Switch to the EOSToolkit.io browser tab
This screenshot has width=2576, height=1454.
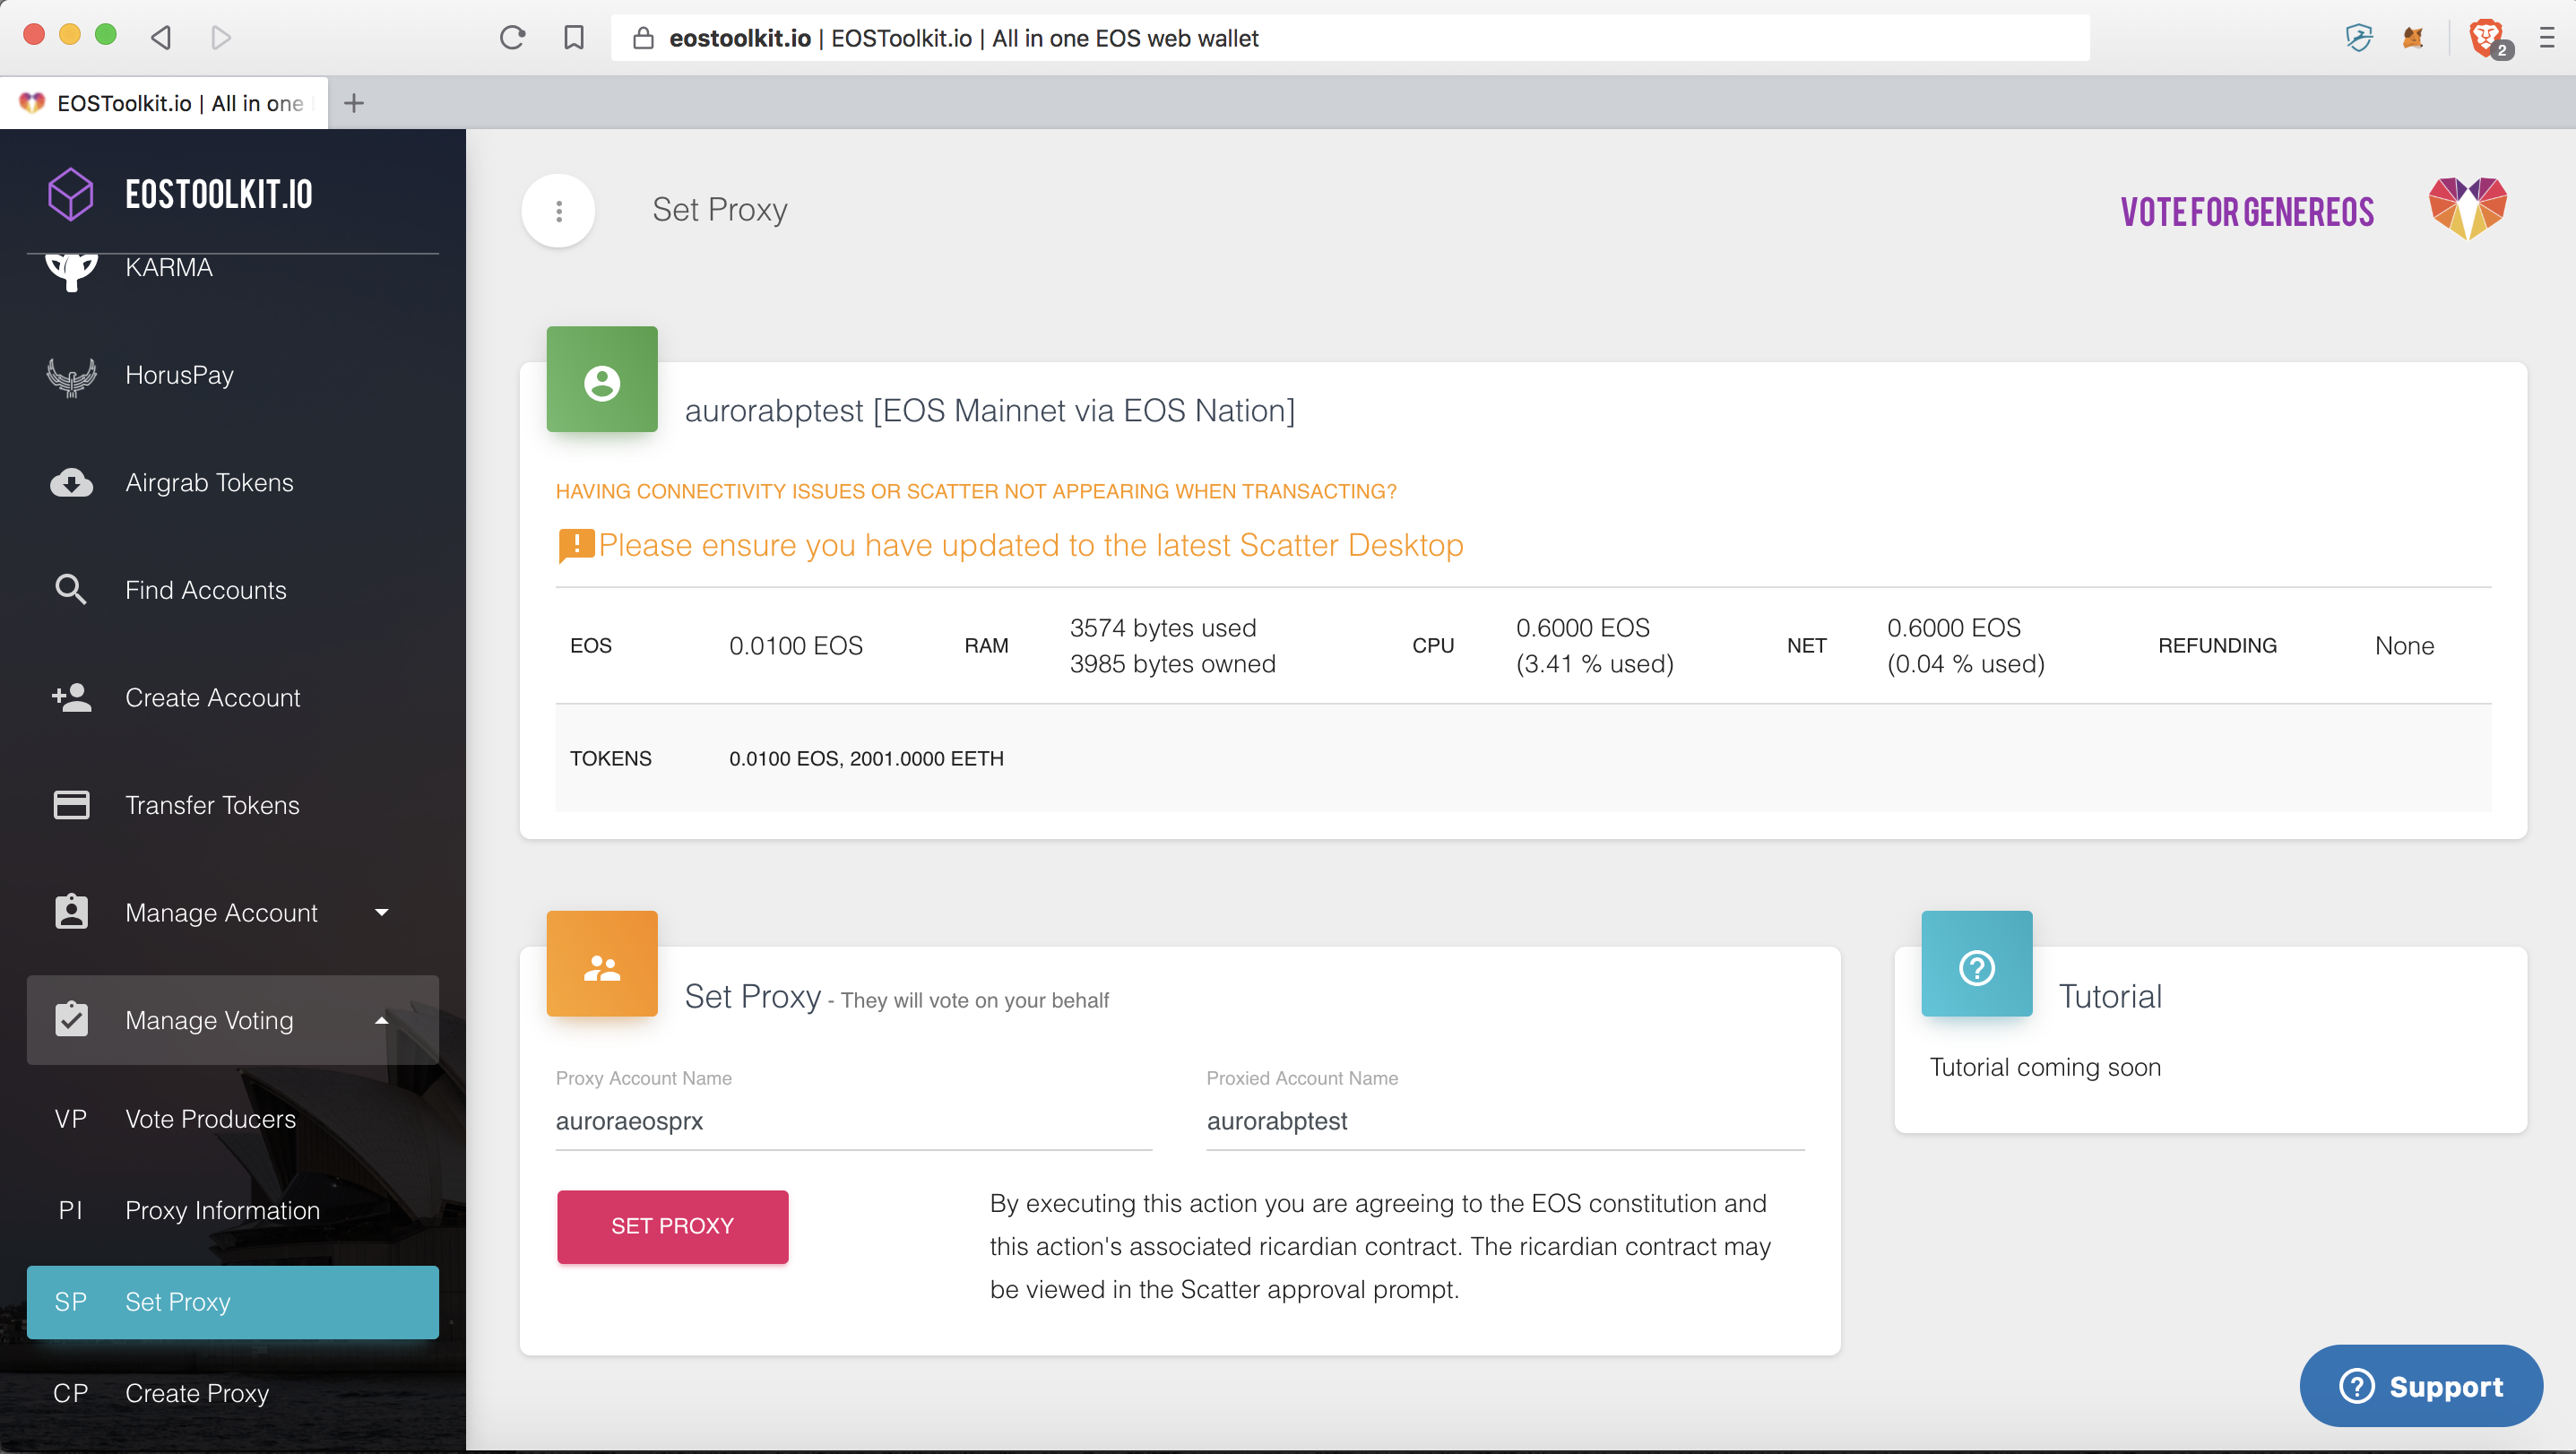pos(164,103)
